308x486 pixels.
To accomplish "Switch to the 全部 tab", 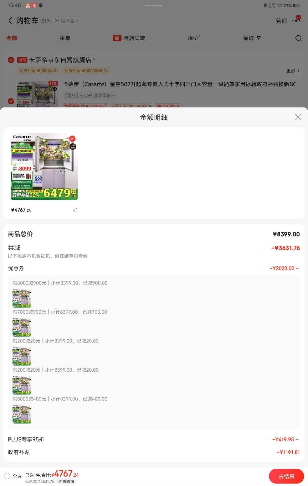I will (x=12, y=38).
